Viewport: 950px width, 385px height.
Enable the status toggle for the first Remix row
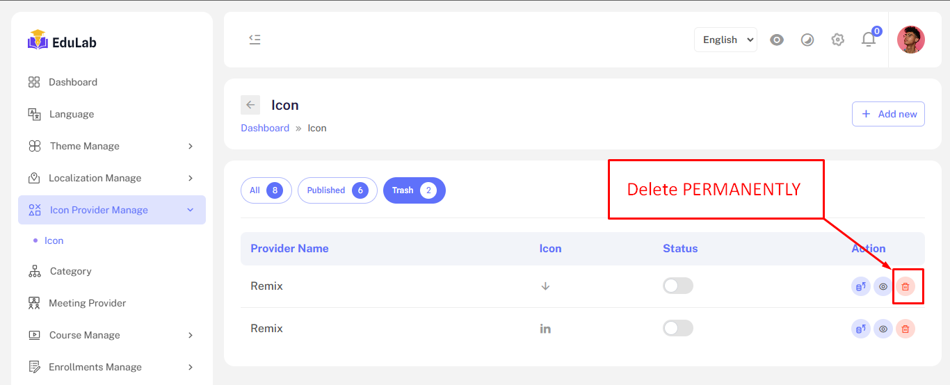[677, 286]
